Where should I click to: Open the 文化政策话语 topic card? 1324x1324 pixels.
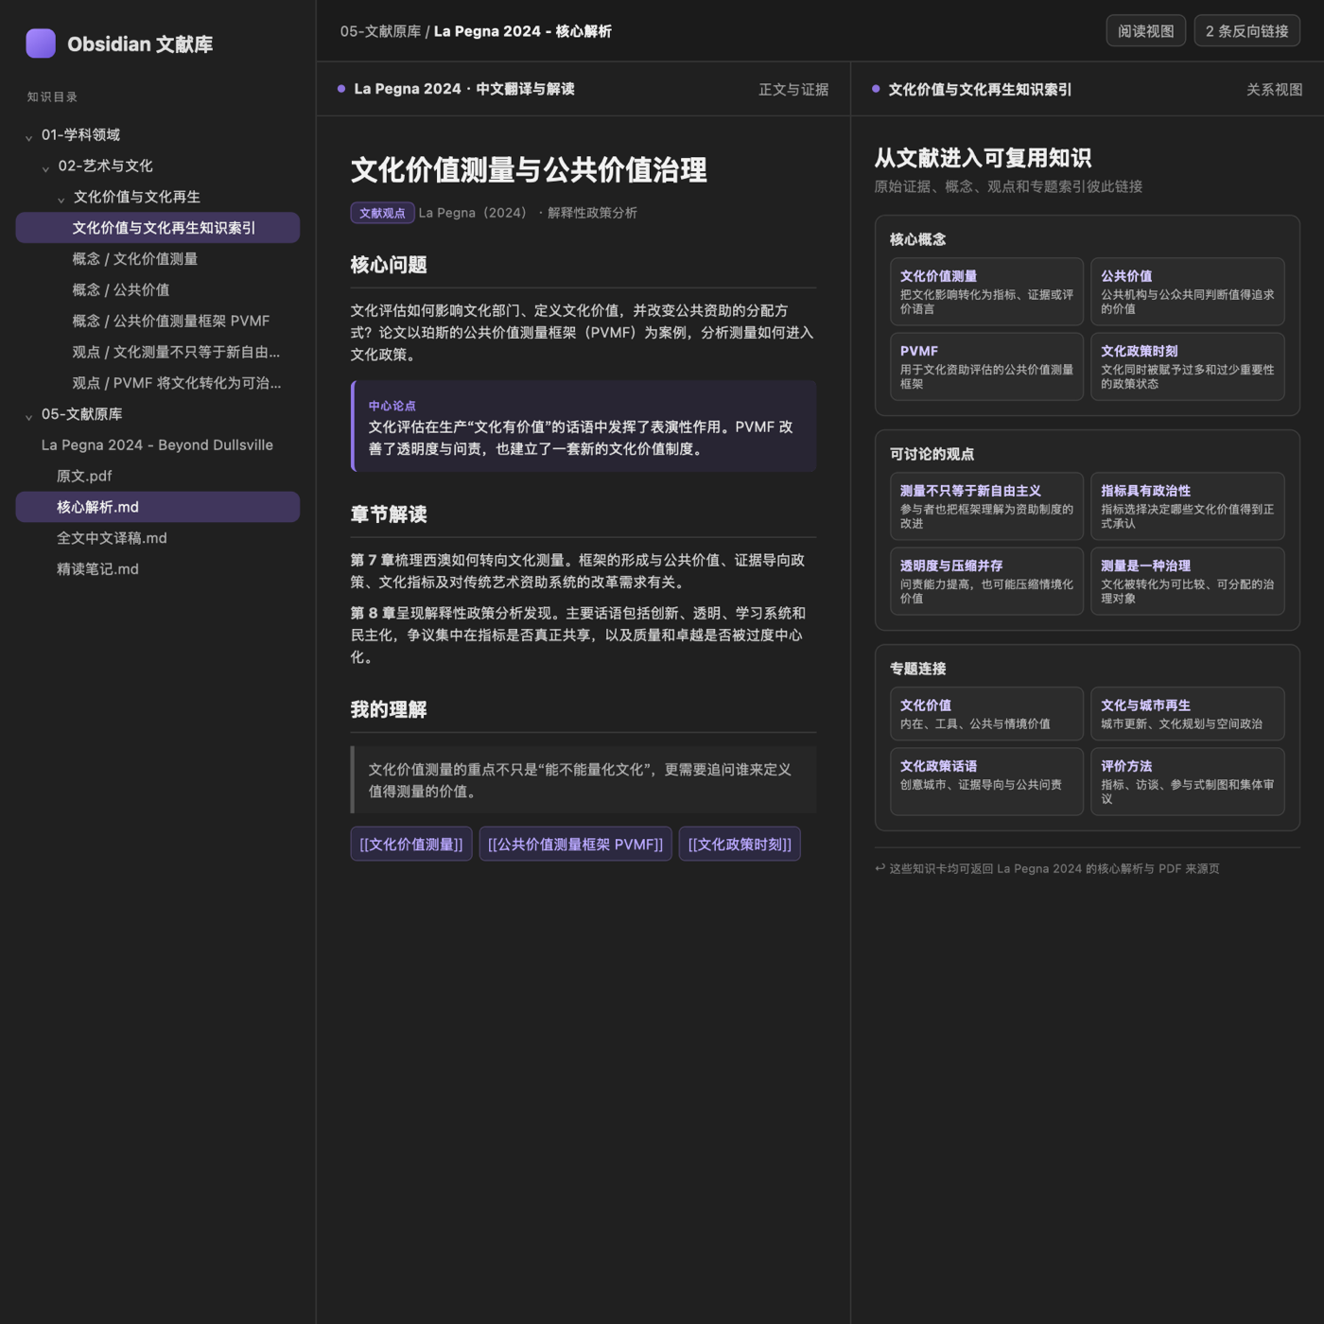[986, 782]
